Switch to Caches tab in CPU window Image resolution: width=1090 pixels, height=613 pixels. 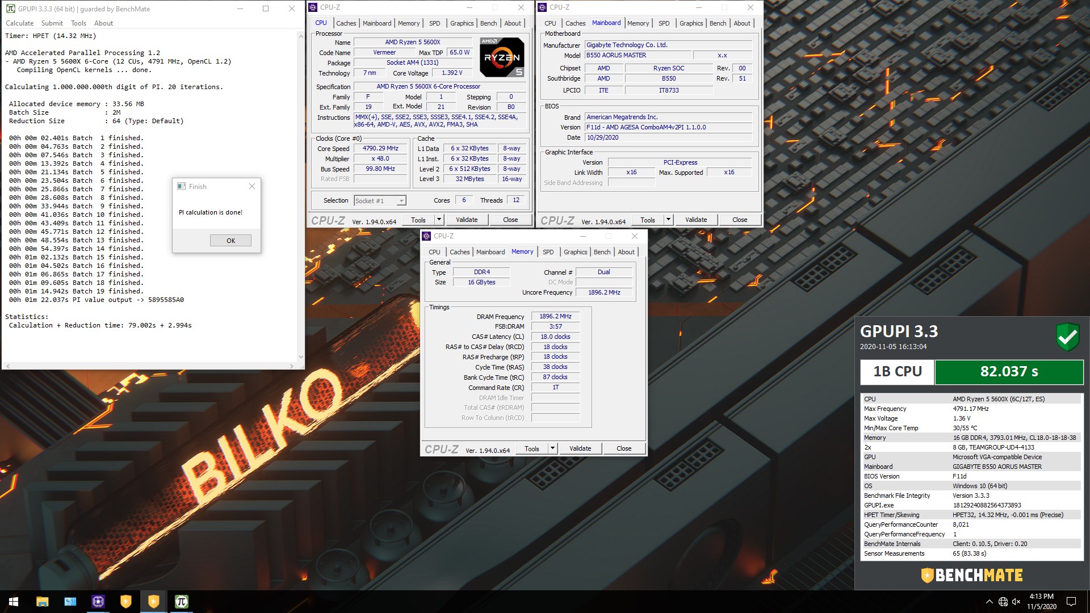point(346,23)
